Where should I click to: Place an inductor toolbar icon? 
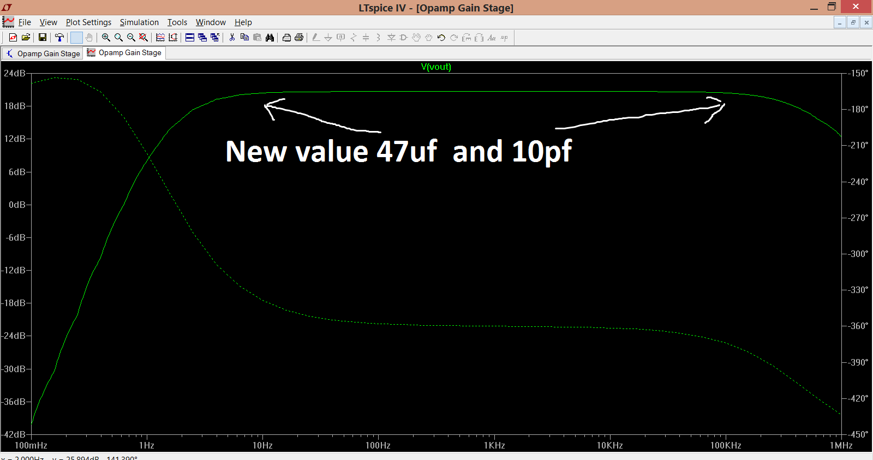point(378,37)
